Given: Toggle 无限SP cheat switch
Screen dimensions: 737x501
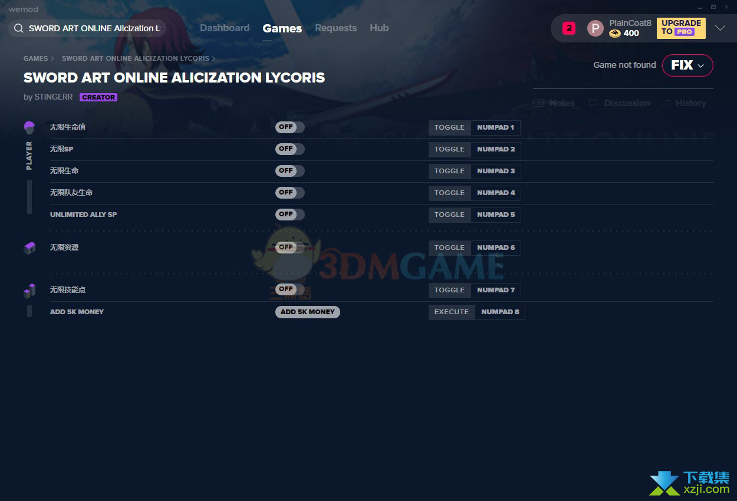Looking at the screenshot, I should (x=290, y=149).
